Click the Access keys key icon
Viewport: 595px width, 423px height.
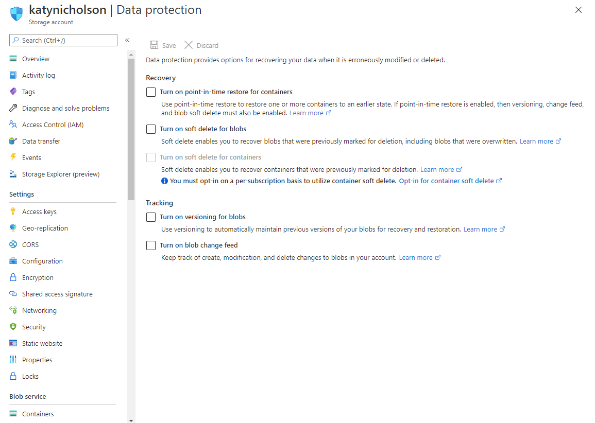click(13, 211)
